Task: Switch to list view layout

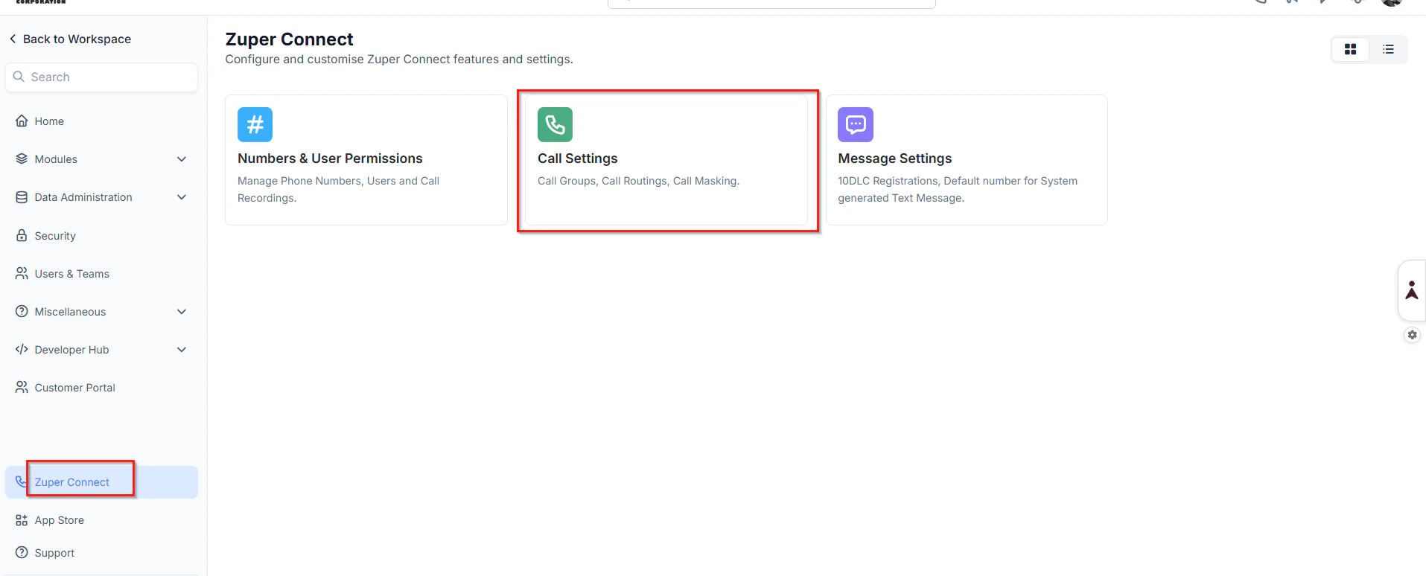Action: pyautogui.click(x=1388, y=49)
